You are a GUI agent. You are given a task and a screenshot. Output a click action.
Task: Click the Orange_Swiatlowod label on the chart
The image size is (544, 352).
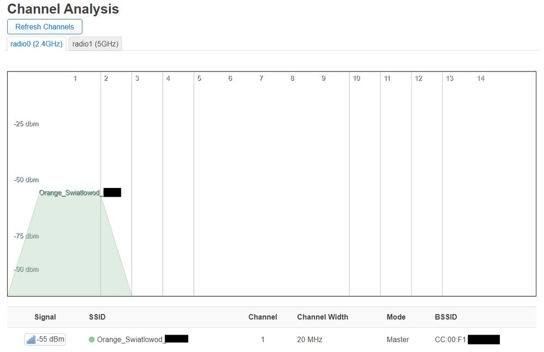(71, 192)
